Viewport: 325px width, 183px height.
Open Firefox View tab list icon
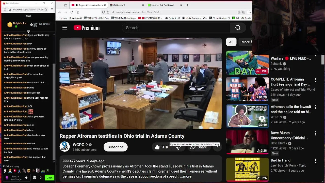pyautogui.click(x=66, y=5)
